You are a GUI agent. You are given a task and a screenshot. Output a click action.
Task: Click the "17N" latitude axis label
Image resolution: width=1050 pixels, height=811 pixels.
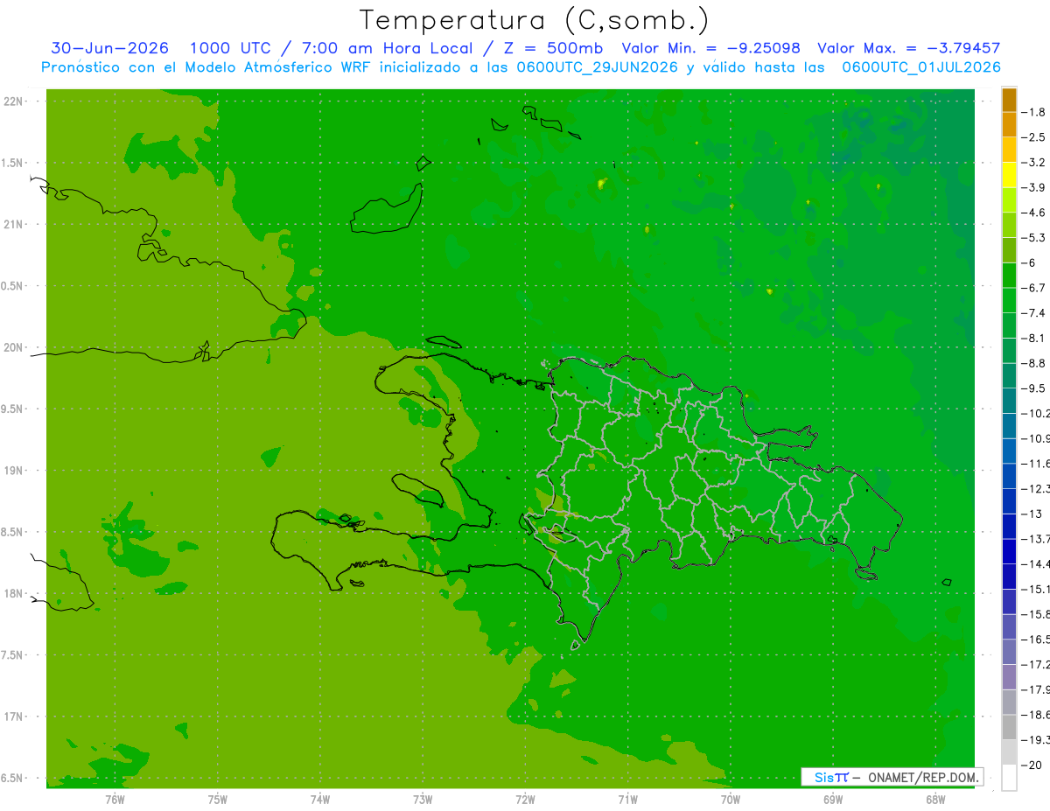click(15, 717)
